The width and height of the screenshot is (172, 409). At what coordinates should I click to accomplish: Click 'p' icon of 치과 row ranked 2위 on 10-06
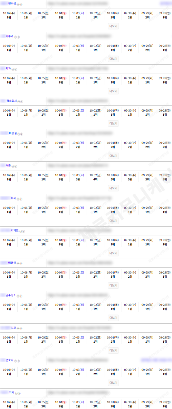coord(19,393)
